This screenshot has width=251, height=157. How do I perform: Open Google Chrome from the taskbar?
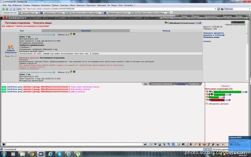[32, 154]
